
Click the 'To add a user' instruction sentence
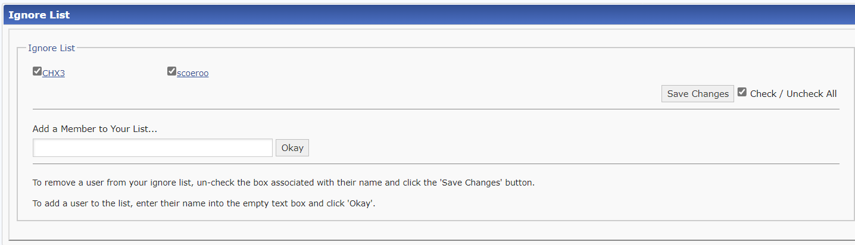tap(204, 203)
